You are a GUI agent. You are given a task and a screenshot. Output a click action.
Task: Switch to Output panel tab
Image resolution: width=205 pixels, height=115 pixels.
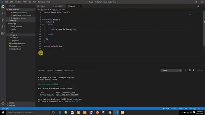coord(50,70)
